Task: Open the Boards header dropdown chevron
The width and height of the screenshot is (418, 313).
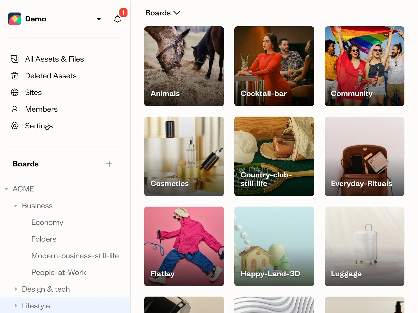Action: (x=177, y=13)
